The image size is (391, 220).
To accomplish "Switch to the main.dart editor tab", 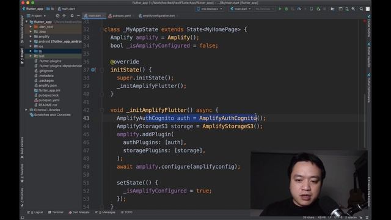I will click(x=95, y=16).
